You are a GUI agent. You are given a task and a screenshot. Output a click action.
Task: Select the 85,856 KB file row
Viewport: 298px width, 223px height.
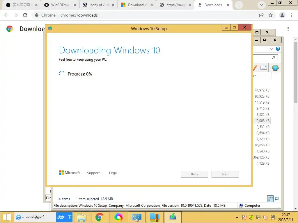(262, 145)
